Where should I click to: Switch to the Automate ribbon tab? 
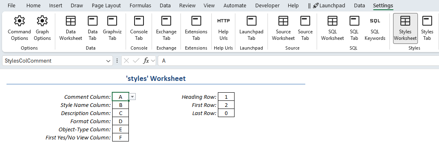(235, 6)
